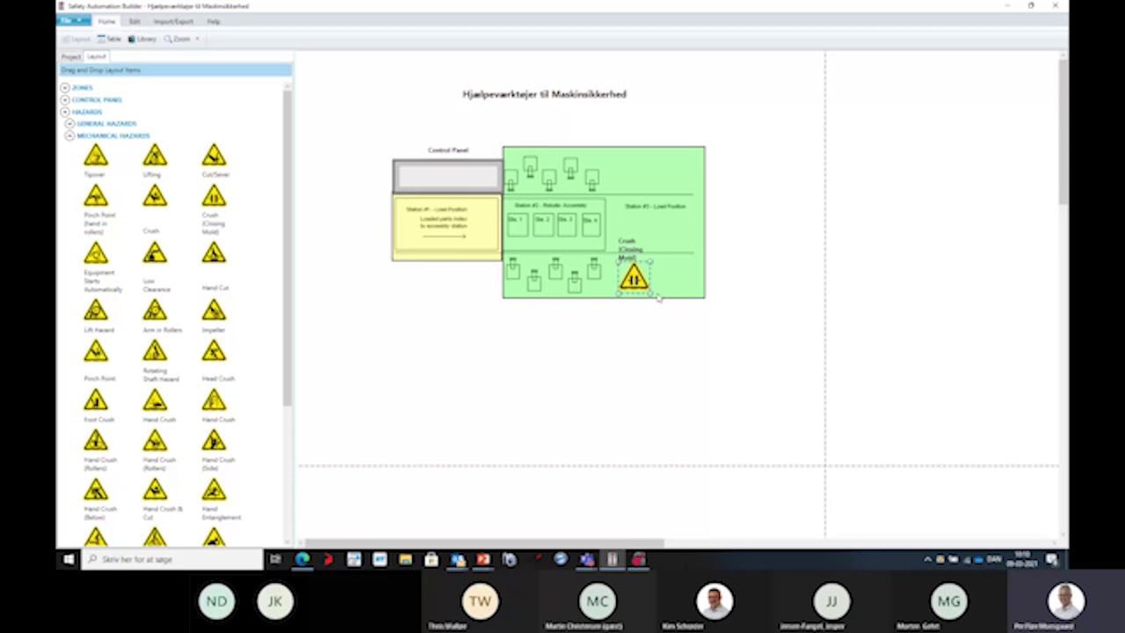Select participant ND avatar
Image resolution: width=1125 pixels, height=633 pixels.
[x=216, y=601]
